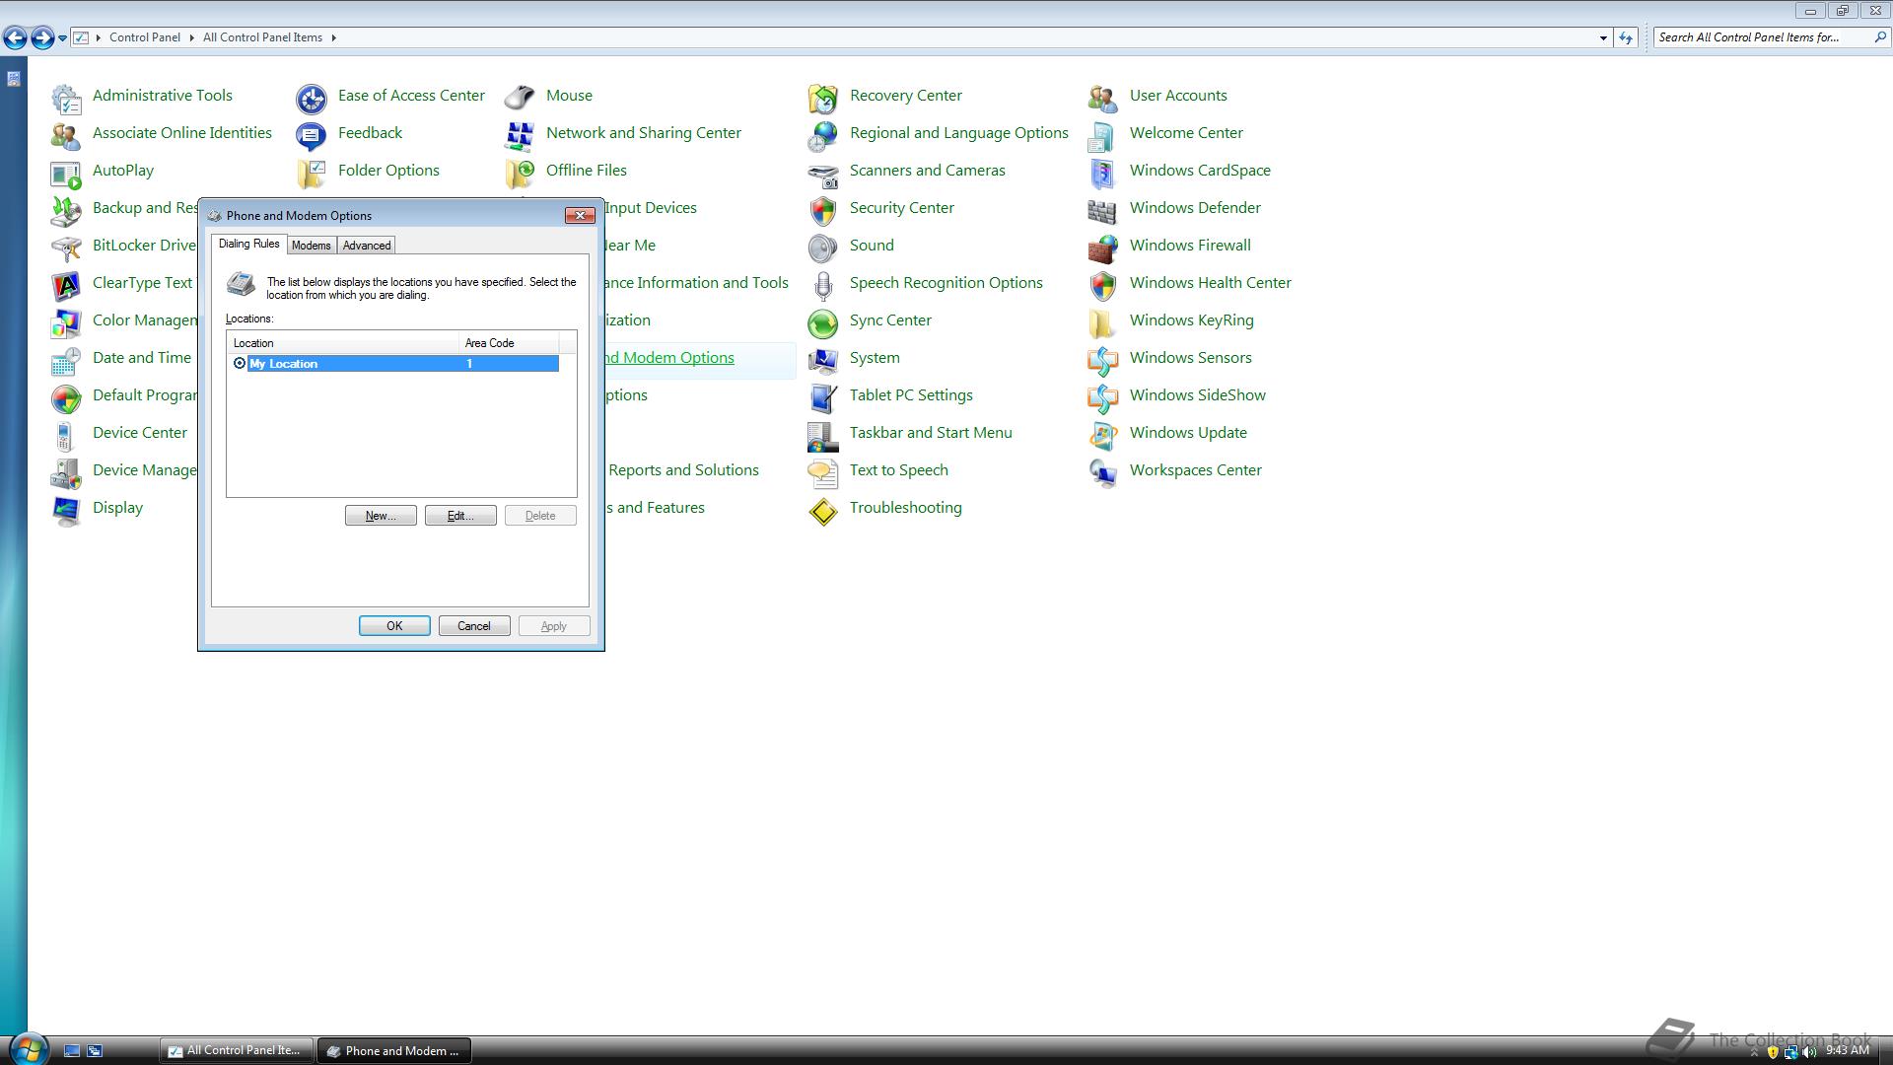Screen dimensions: 1893x1065
Task: Open the Ease of Access Center icon
Action: pyautogui.click(x=312, y=98)
